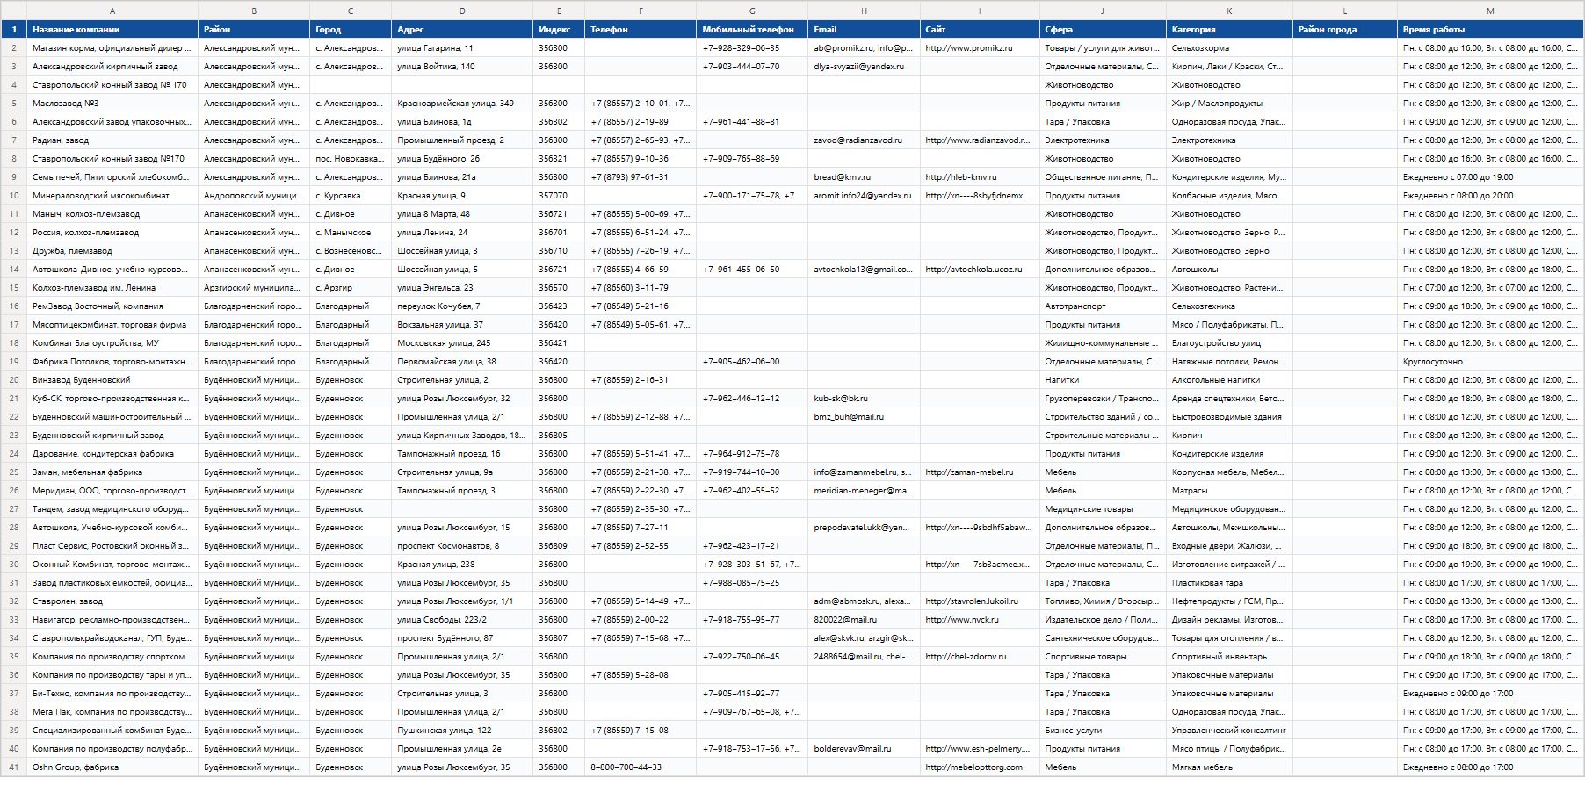Screen dimensions: 1585x792
Task: Open site link 'http://mebelopttorg.com'
Action: pyautogui.click(x=973, y=767)
